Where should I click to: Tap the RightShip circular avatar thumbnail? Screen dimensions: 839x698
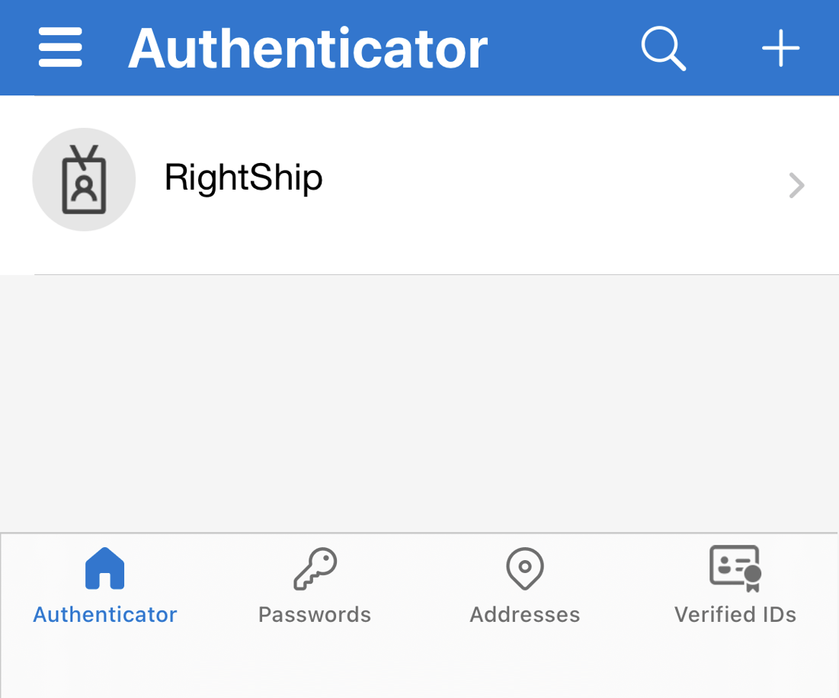[x=84, y=179]
